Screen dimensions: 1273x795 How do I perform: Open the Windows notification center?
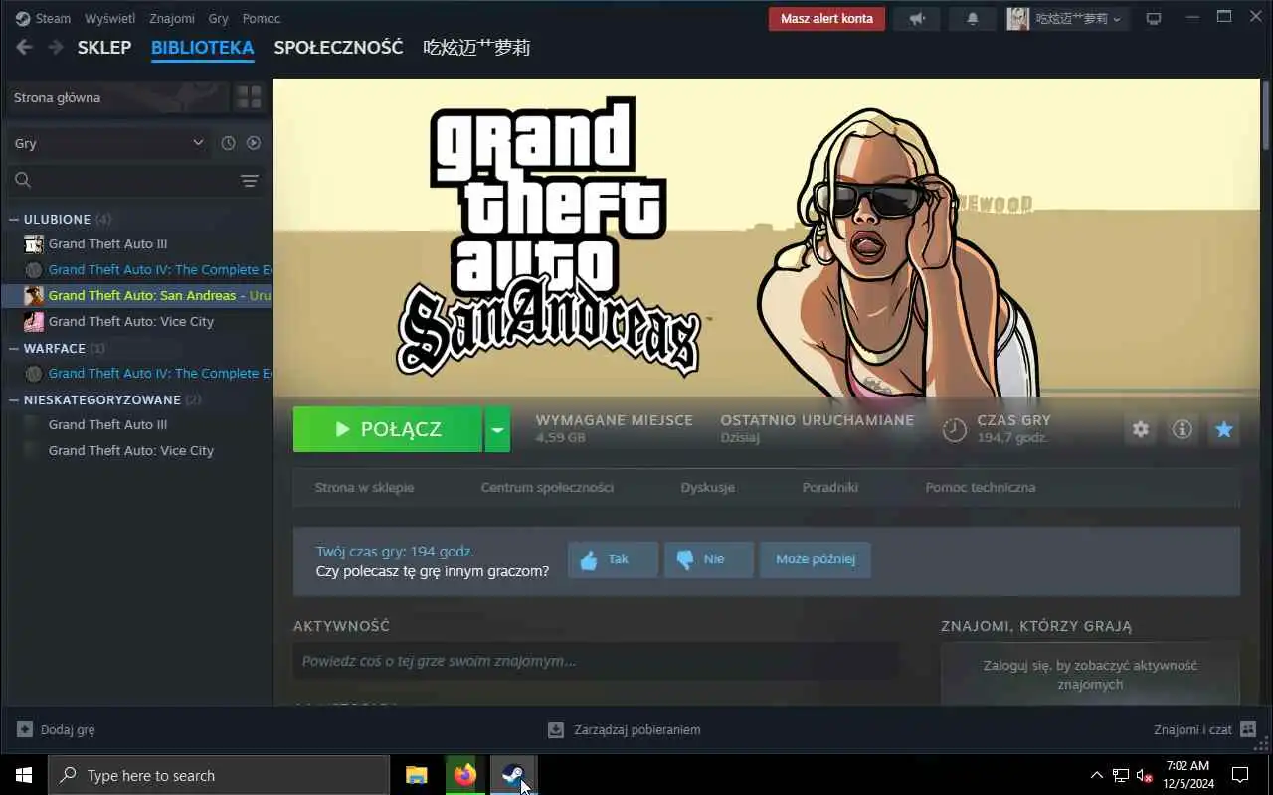[1240, 775]
